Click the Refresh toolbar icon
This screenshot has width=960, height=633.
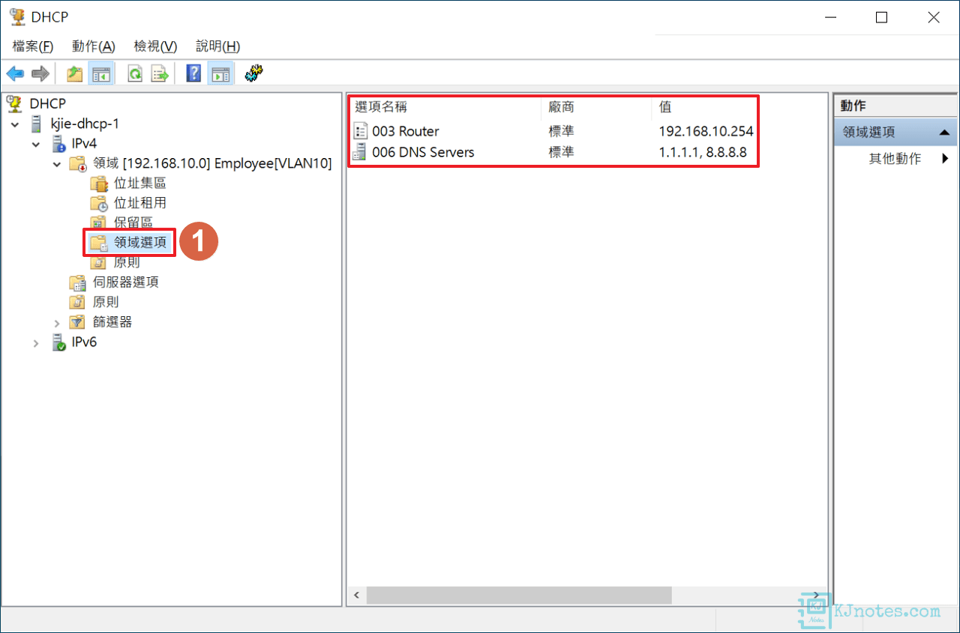135,73
